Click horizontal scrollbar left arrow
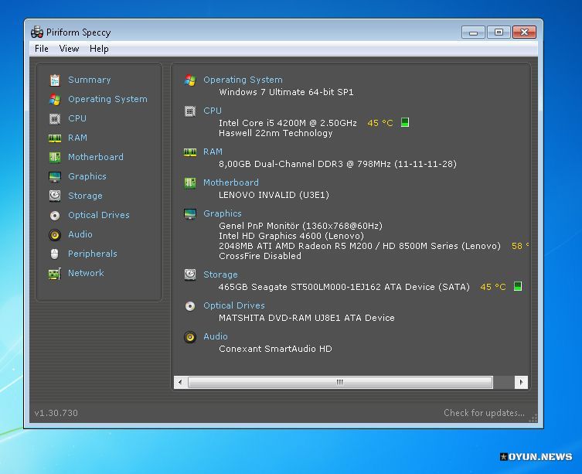Viewport: 582px width, 474px height. point(180,382)
